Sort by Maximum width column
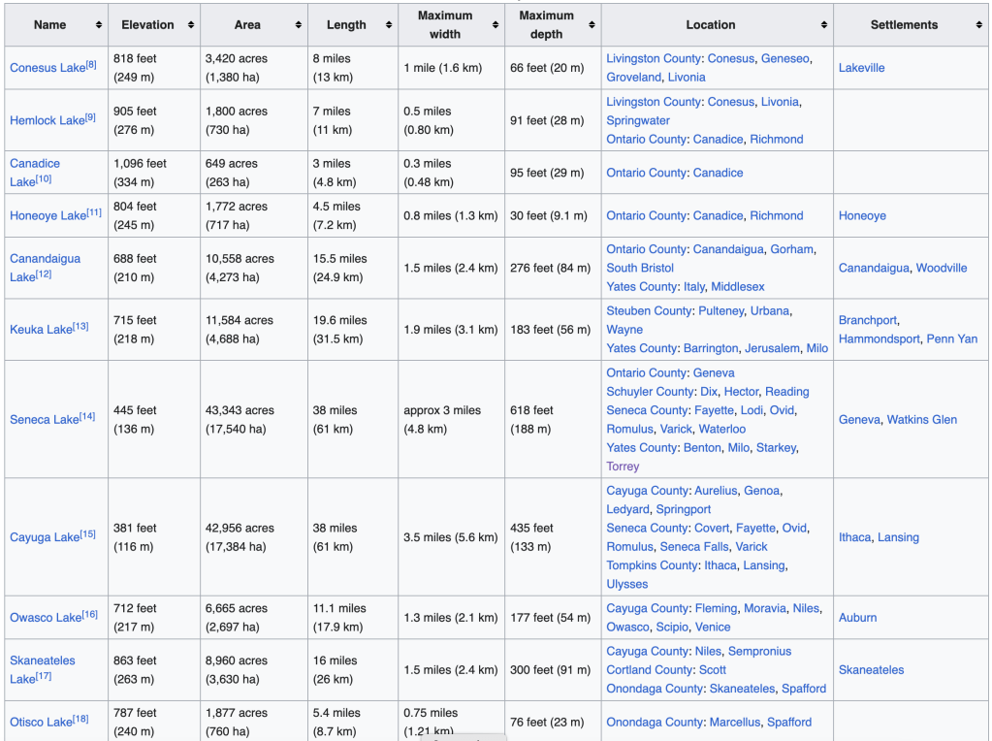Screen dimensions: 992x741 [x=495, y=25]
